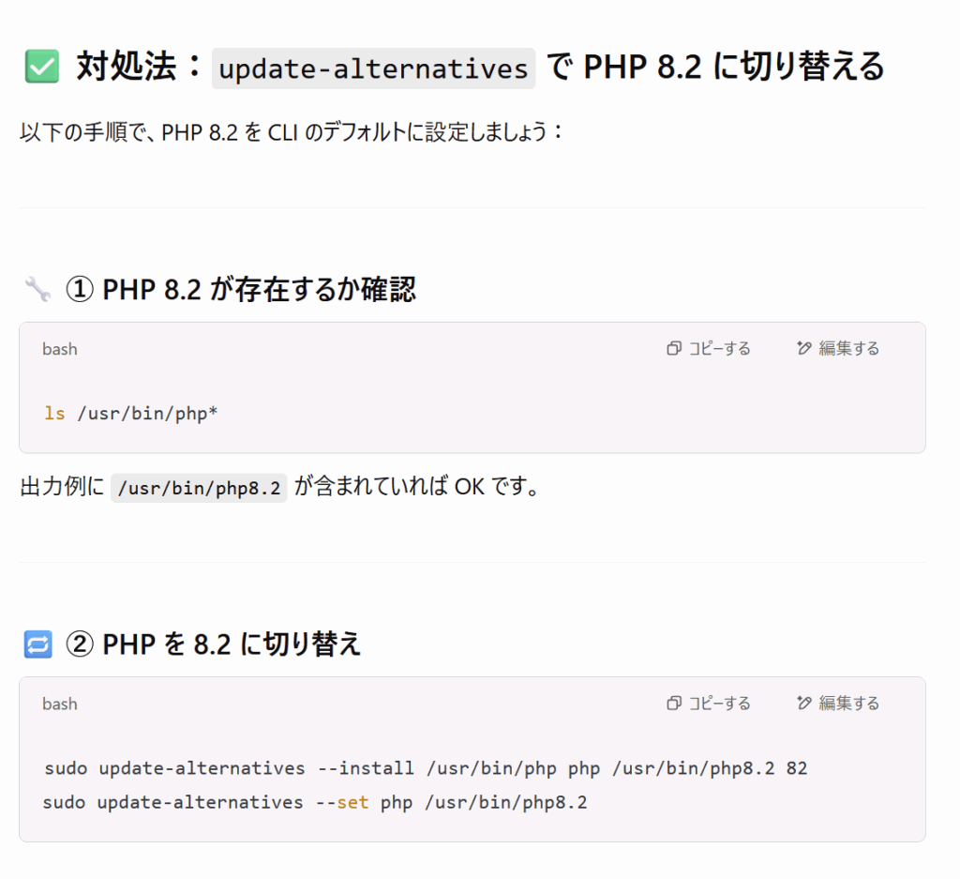The image size is (960, 879).
Task: Click the --set php command line
Action: (315, 802)
